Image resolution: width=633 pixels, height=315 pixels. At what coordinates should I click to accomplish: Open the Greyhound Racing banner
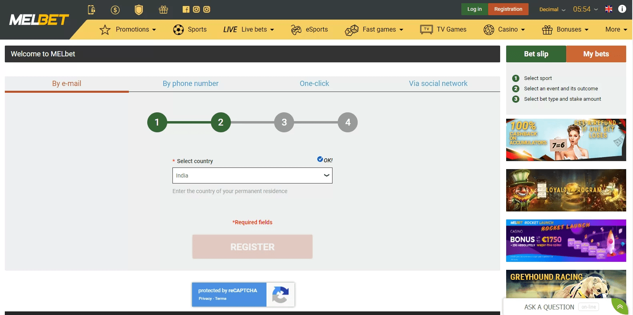[x=566, y=284]
